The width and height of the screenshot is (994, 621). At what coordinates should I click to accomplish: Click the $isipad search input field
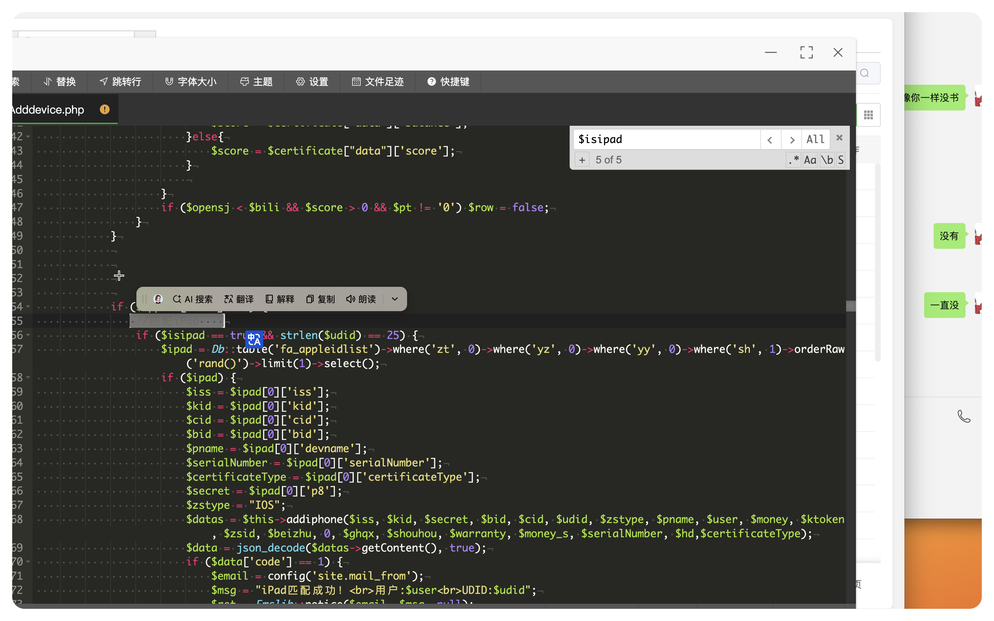666,140
